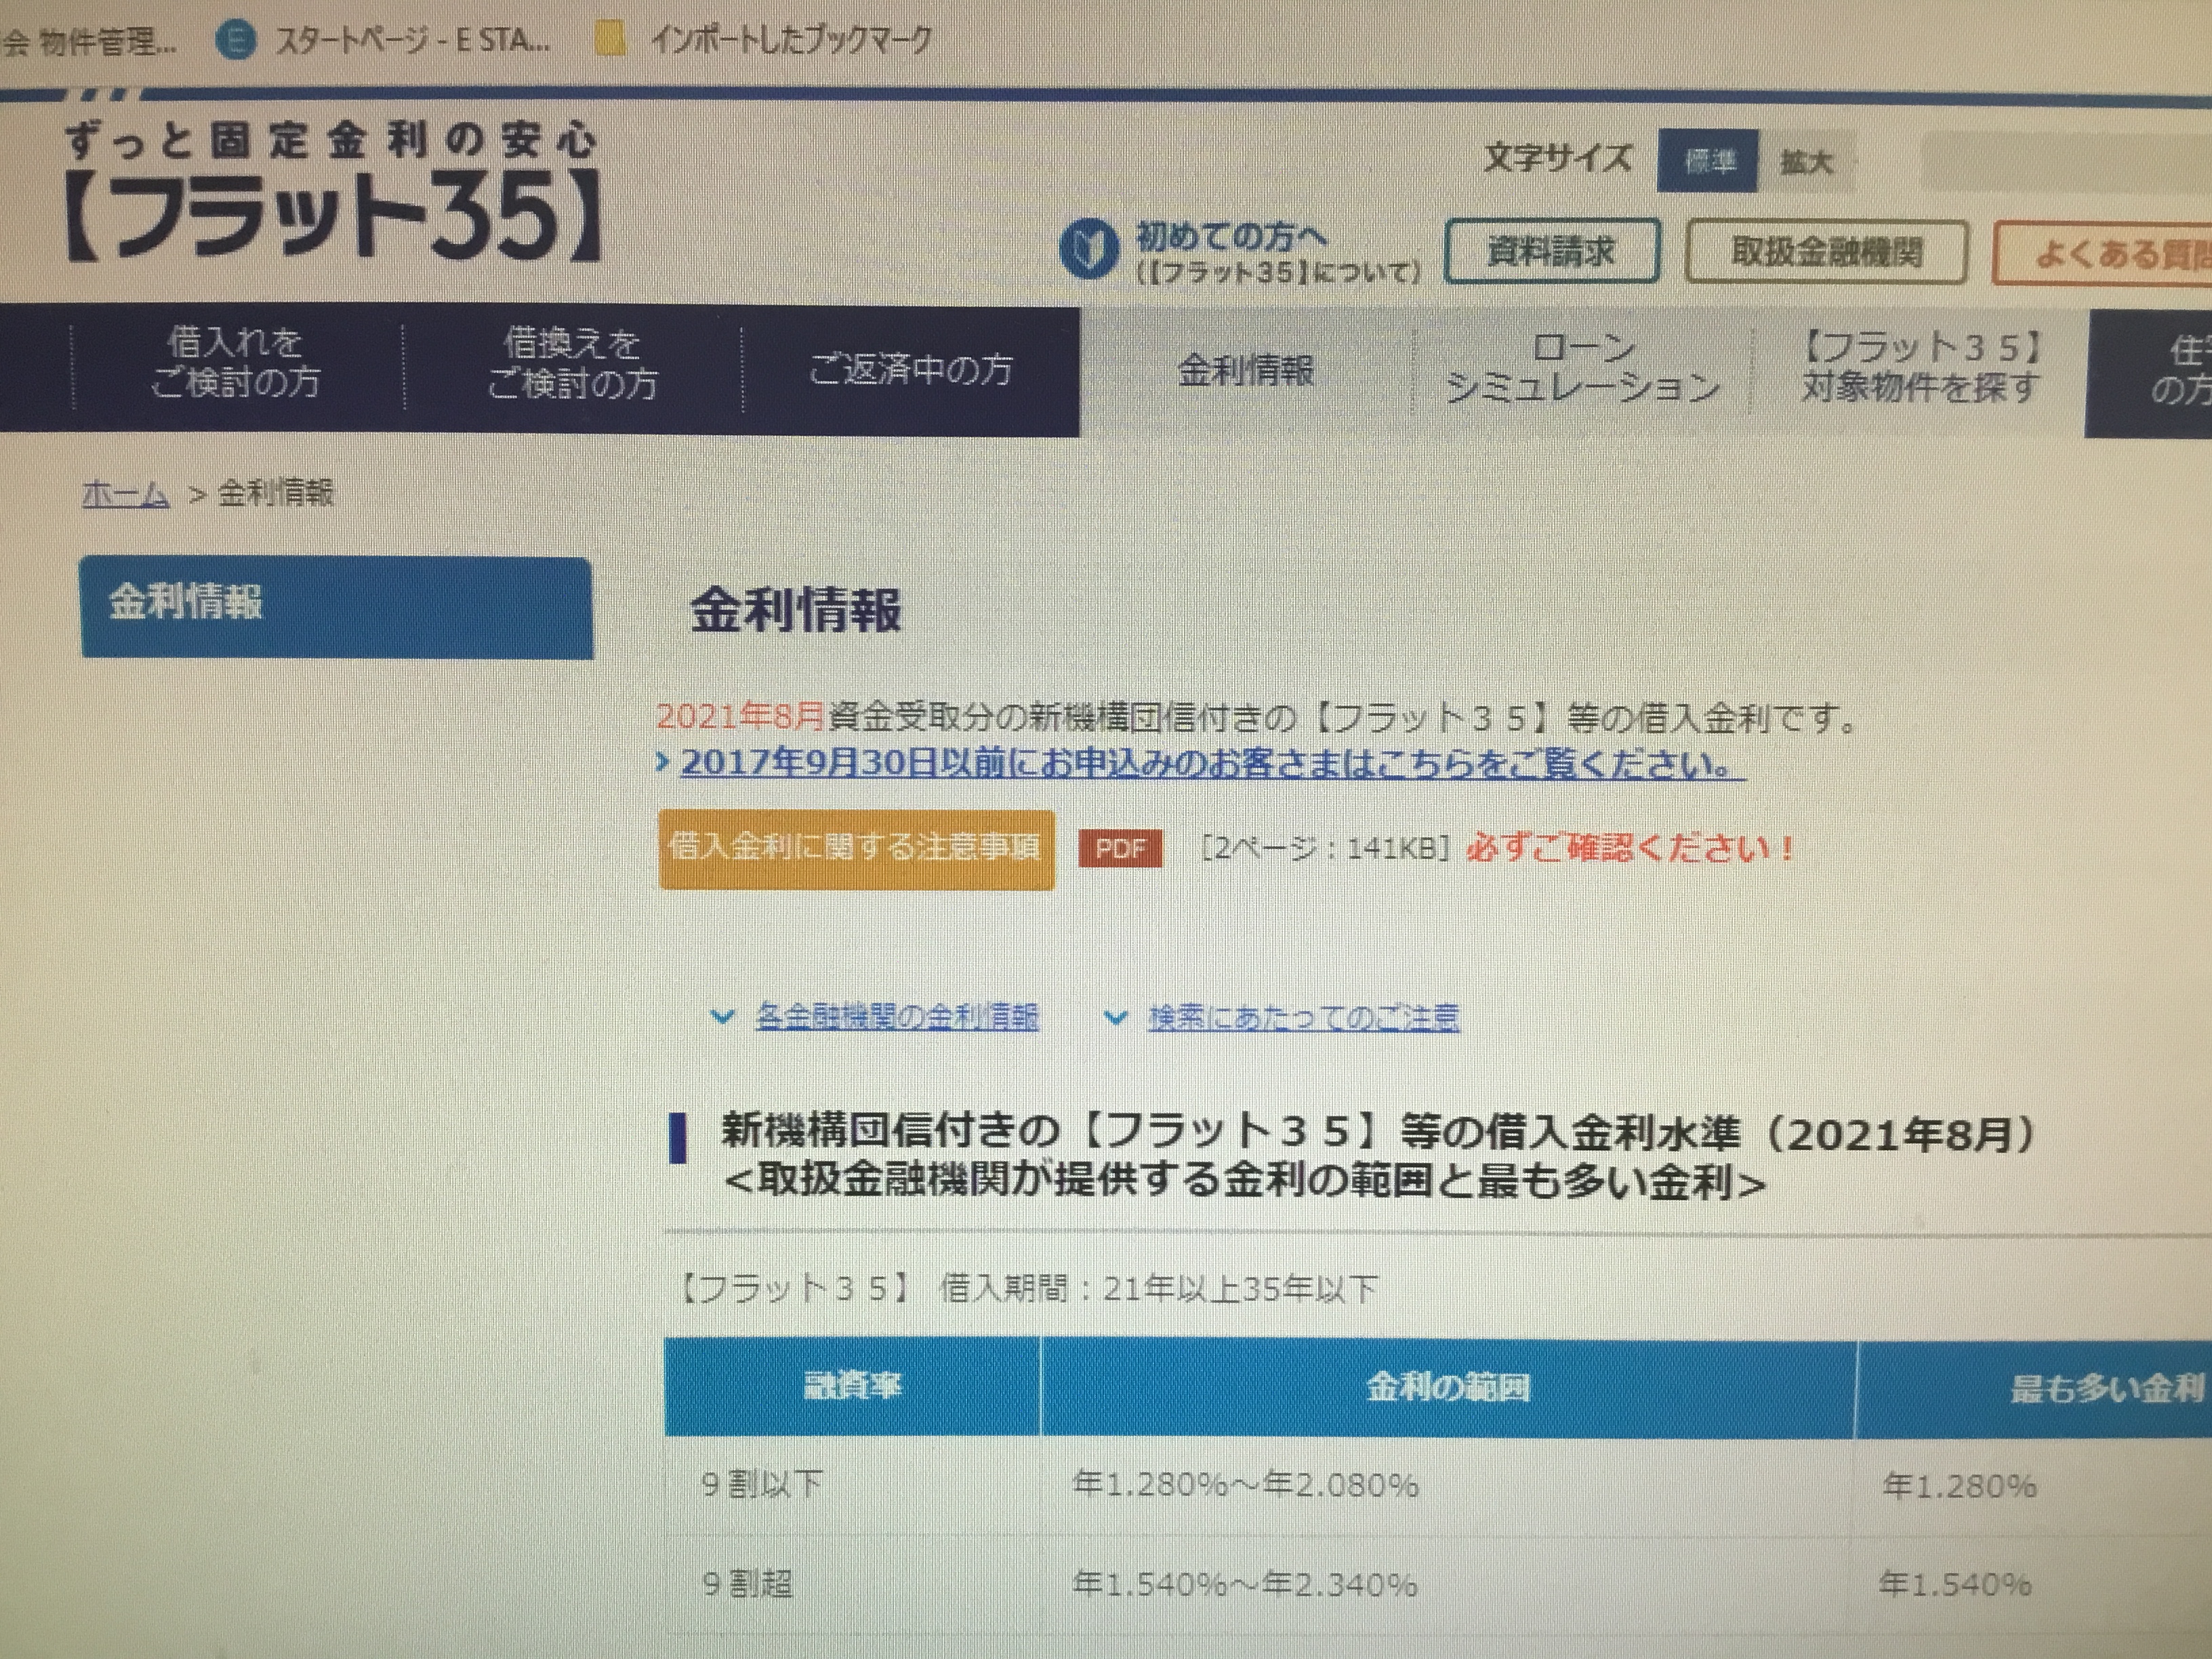
Task: Open the 初めての方へ link
Action: [1277, 252]
